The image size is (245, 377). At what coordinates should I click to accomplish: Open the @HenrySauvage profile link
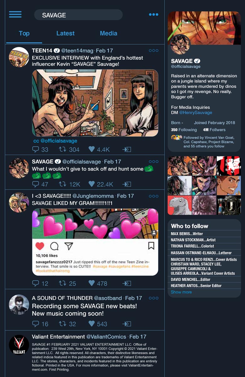196,112
